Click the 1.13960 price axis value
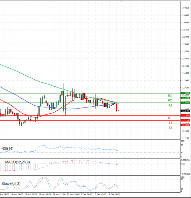Screen dimensions: 191x198 pos(185,81)
